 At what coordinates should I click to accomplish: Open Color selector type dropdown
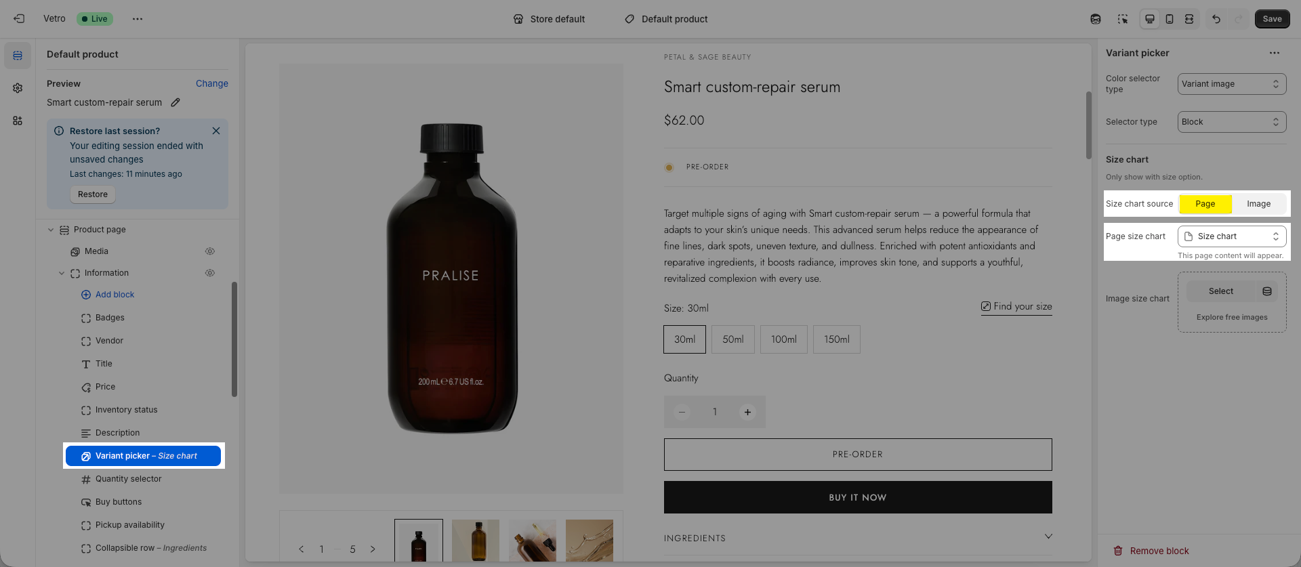tap(1231, 84)
